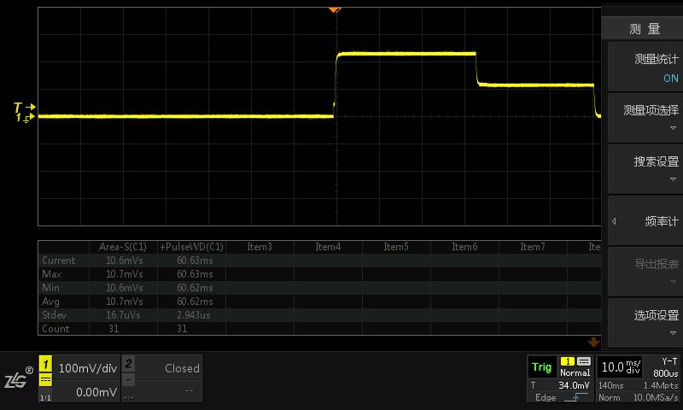Toggle the green Trig status indicator
The image size is (683, 410).
(x=541, y=366)
